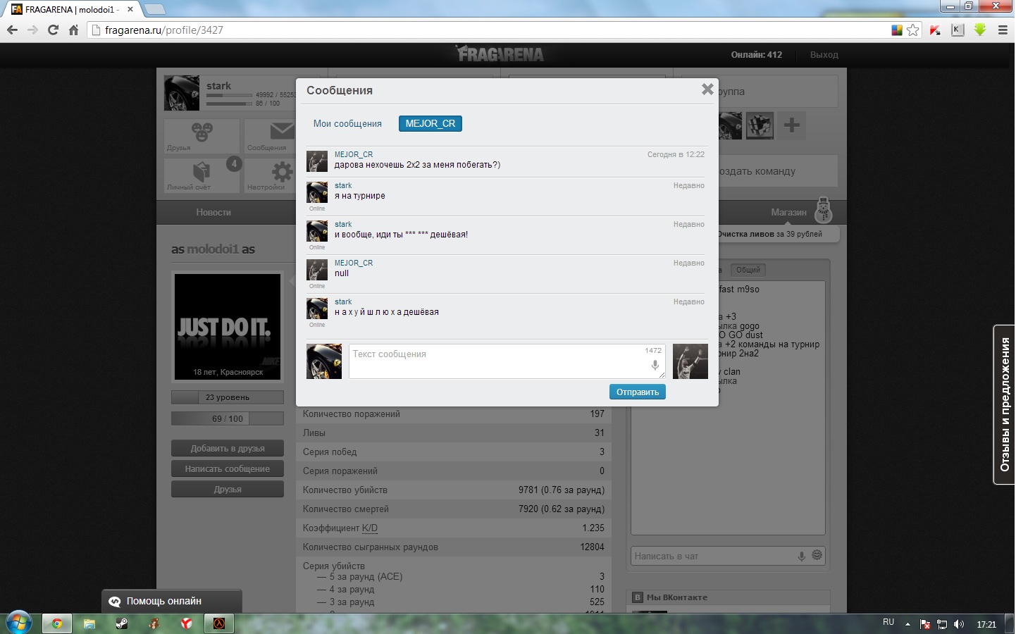Click the green download arrow extension icon
The image size is (1016, 634).
tap(980, 30)
